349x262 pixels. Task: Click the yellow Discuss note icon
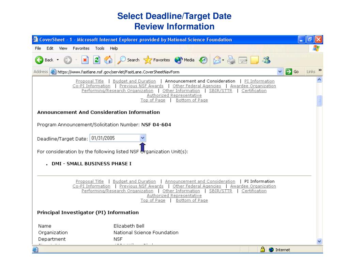point(254,60)
